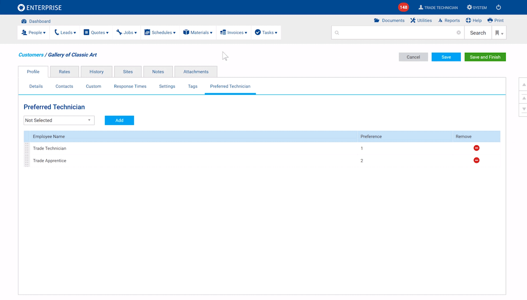The image size is (527, 300).
Task: Click into the search input field
Action: coord(397,32)
